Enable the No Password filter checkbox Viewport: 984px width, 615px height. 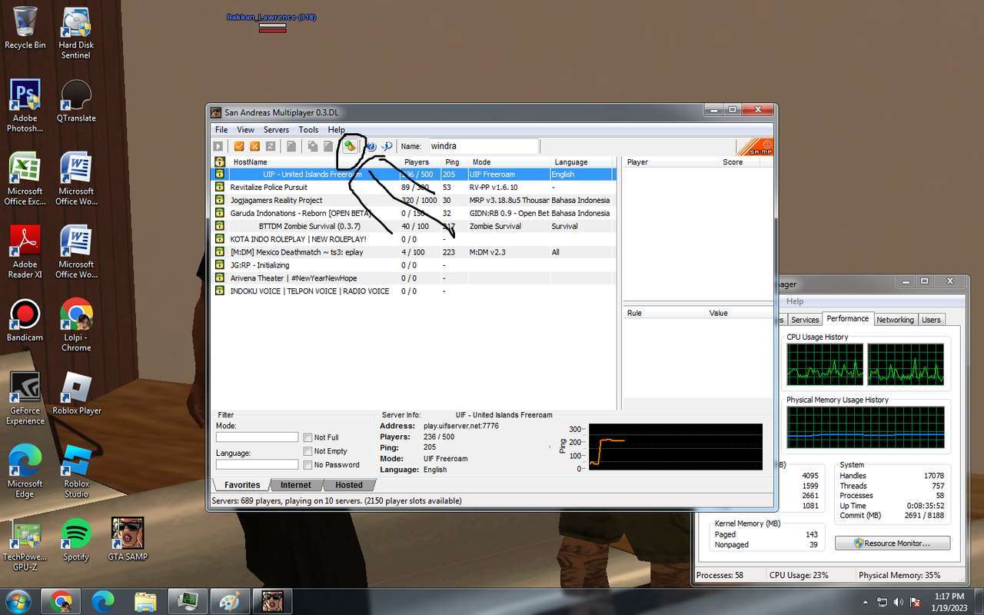(307, 465)
